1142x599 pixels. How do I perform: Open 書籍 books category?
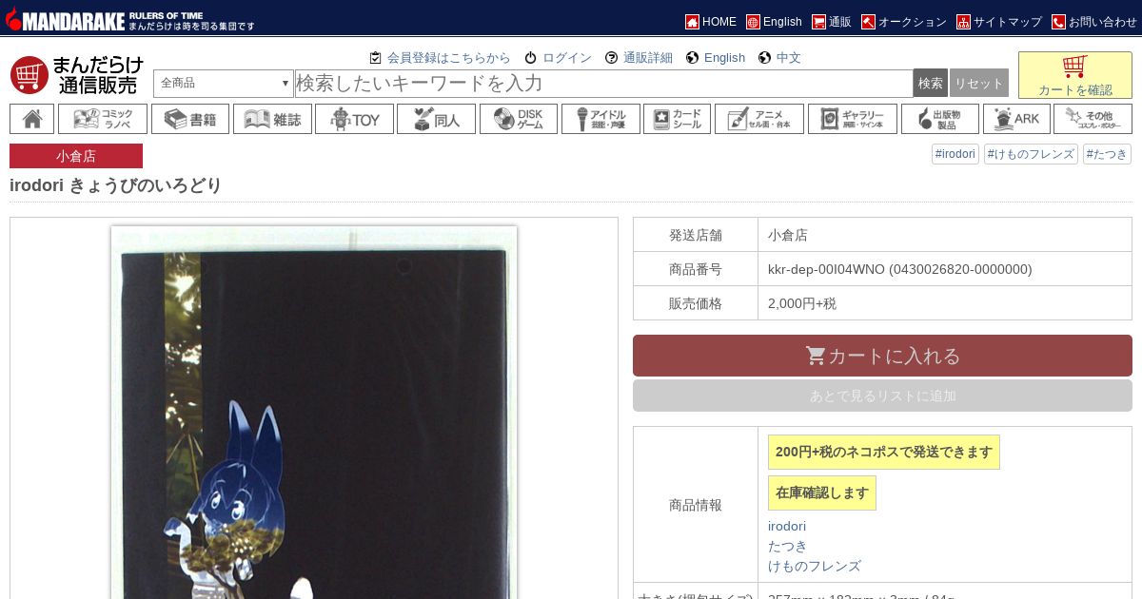point(190,119)
